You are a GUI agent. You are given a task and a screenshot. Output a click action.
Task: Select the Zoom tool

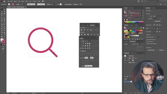(4, 37)
